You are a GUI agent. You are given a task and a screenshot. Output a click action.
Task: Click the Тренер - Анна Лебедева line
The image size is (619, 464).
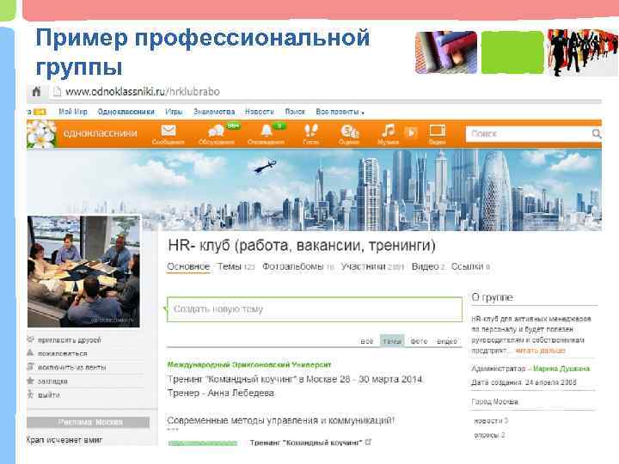pos(221,393)
